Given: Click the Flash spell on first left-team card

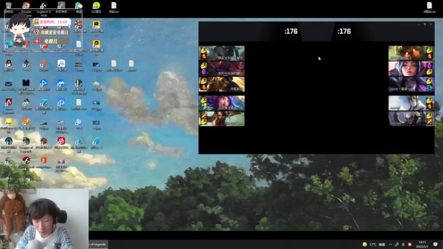Looking at the screenshot, I should [203, 50].
